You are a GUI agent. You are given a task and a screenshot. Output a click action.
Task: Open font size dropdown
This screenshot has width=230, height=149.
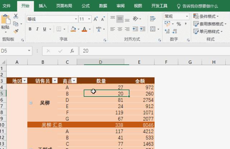(89, 19)
